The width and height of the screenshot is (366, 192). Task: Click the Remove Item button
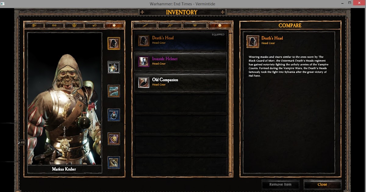click(280, 184)
